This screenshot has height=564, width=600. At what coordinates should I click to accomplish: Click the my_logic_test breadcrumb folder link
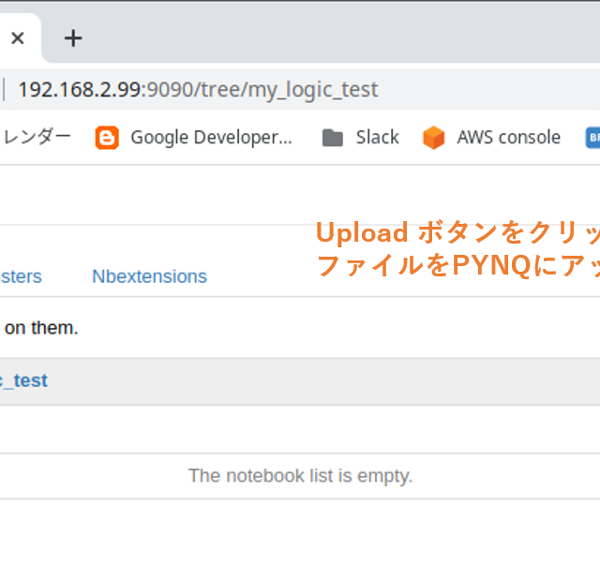[24, 380]
